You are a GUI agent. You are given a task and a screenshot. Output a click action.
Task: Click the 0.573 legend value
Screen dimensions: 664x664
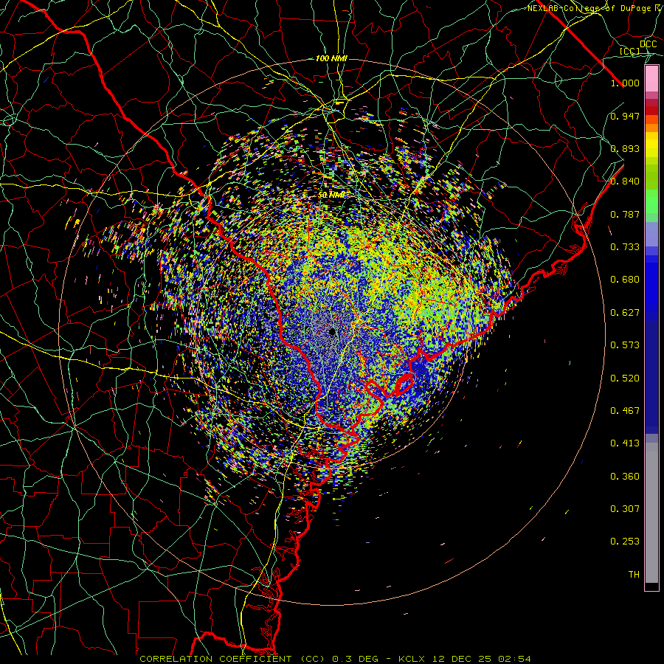[x=625, y=345]
